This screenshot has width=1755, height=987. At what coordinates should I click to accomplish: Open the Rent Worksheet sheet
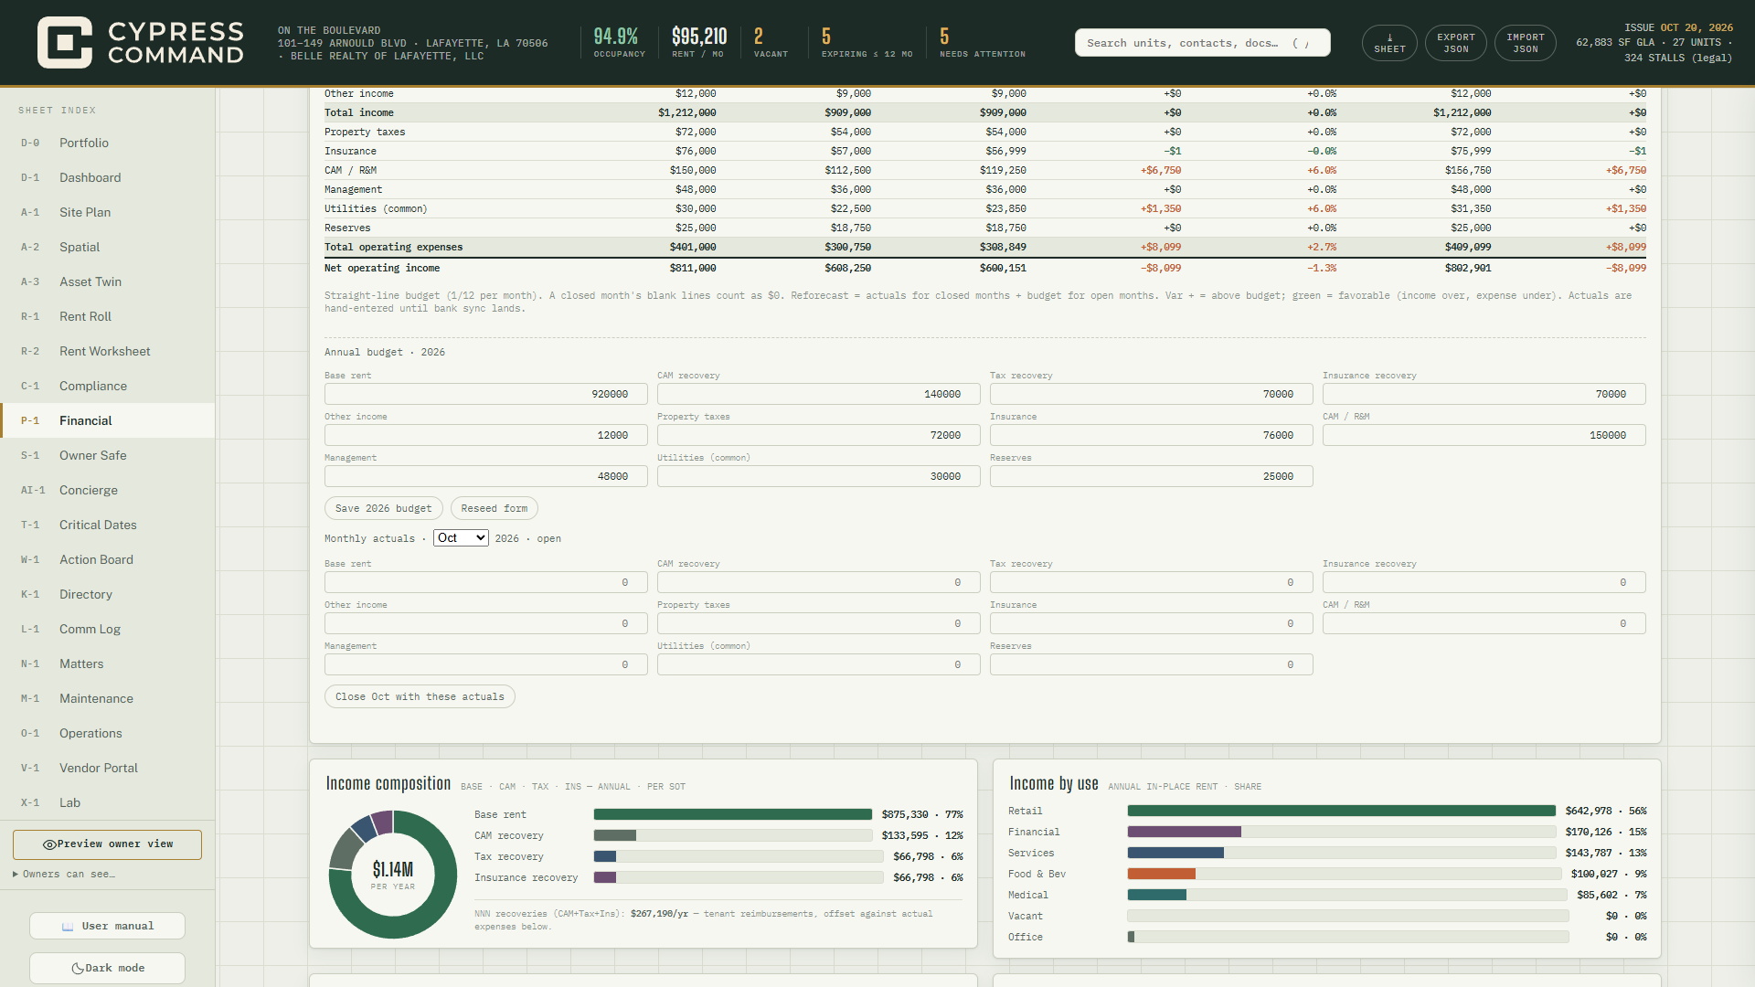point(108,351)
